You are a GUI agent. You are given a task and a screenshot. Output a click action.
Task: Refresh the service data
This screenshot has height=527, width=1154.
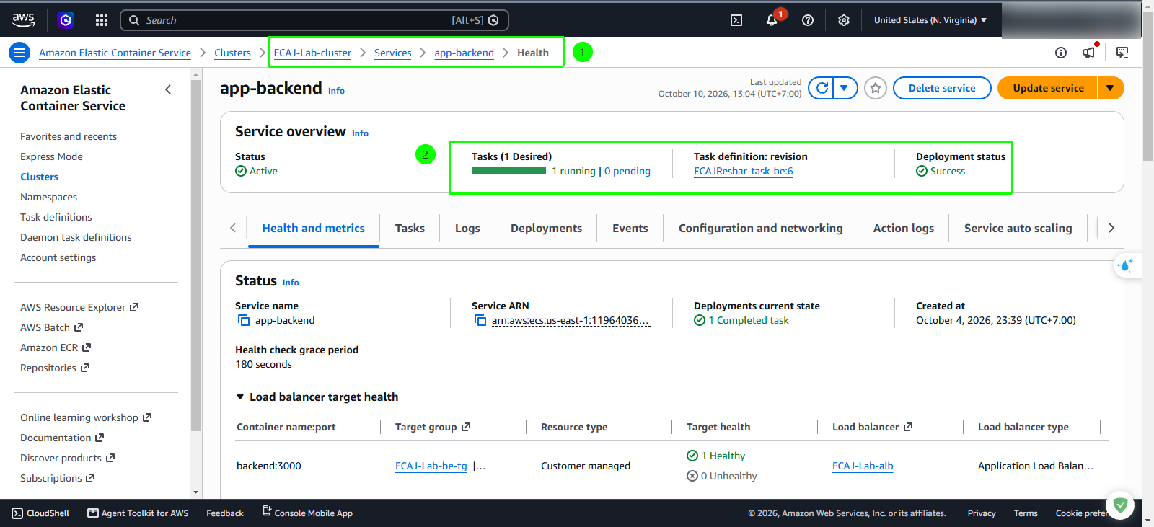pyautogui.click(x=822, y=88)
